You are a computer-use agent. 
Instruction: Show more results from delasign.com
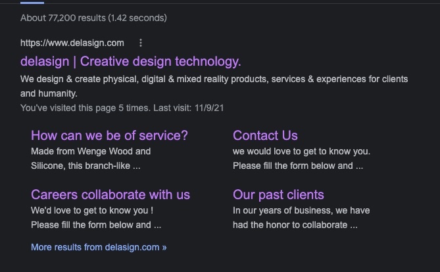tap(99, 247)
